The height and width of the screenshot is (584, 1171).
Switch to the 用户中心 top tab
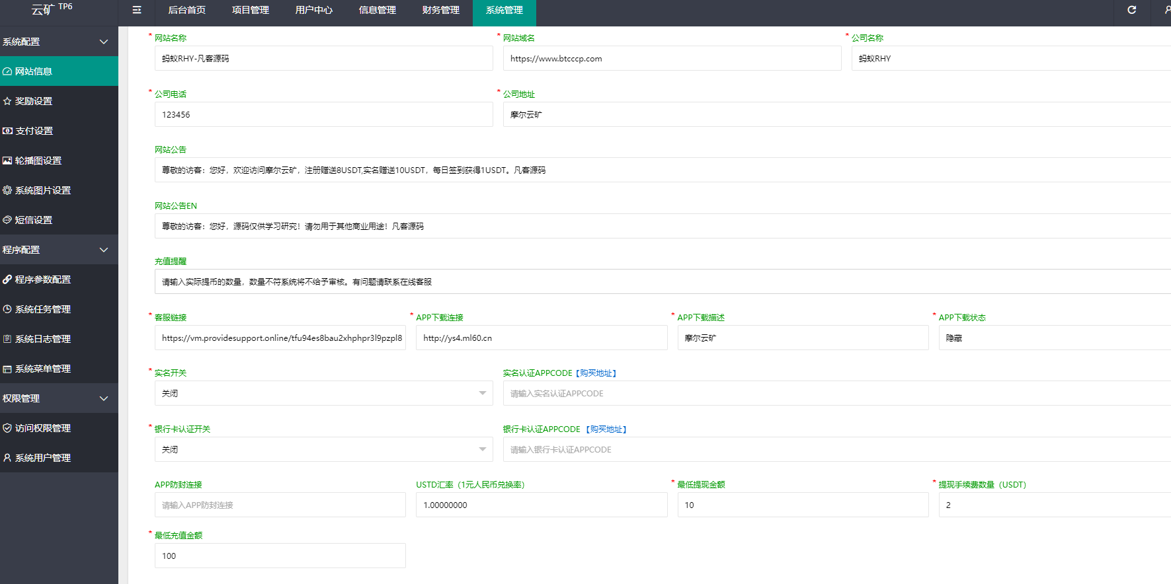coord(313,10)
